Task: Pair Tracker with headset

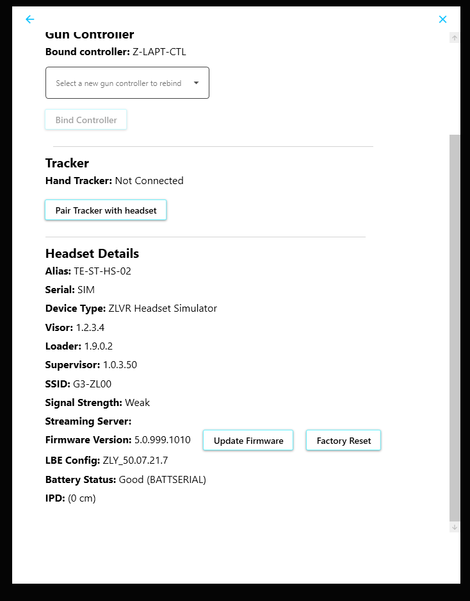Action: point(106,210)
